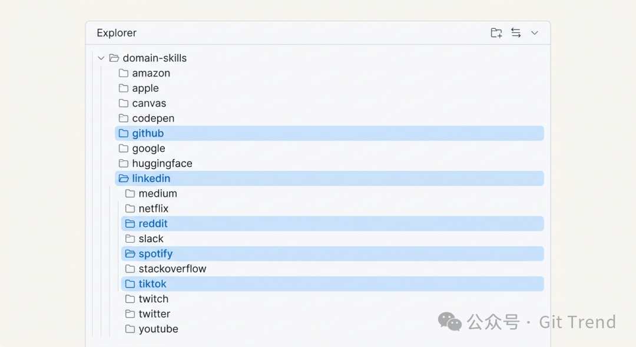Click the amazon folder icon
The width and height of the screenshot is (636, 347).
(123, 73)
